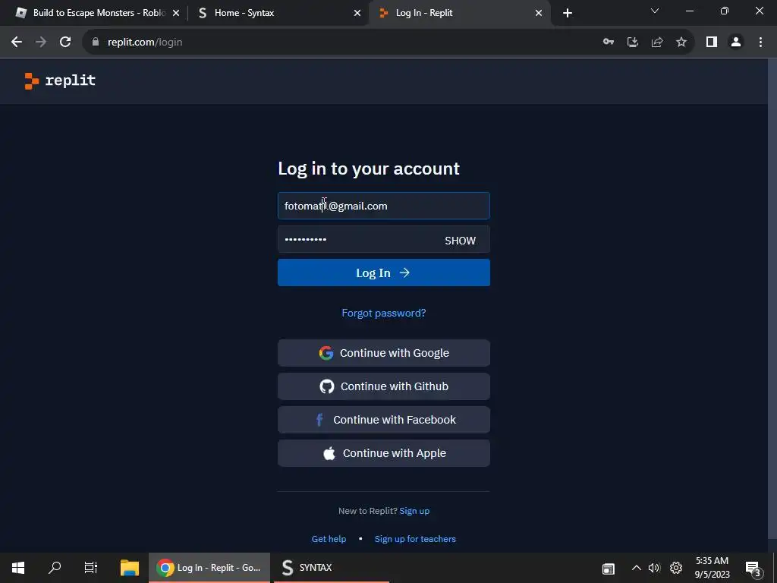Open settings gear in system tray

[676, 568]
